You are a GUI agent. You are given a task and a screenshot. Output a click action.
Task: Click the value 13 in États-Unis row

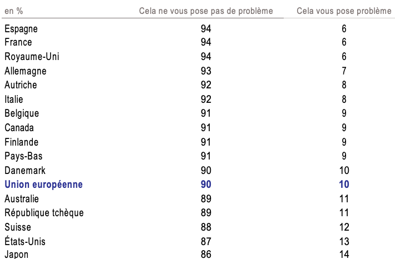tap(344, 241)
